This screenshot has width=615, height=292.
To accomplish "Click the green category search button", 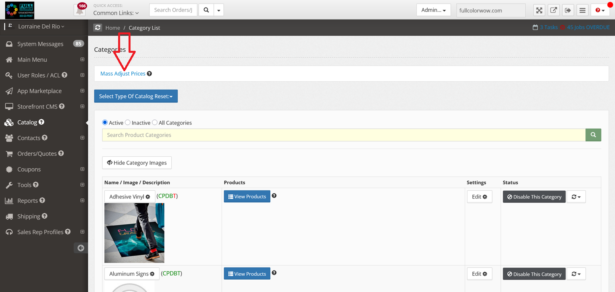I will point(593,135).
